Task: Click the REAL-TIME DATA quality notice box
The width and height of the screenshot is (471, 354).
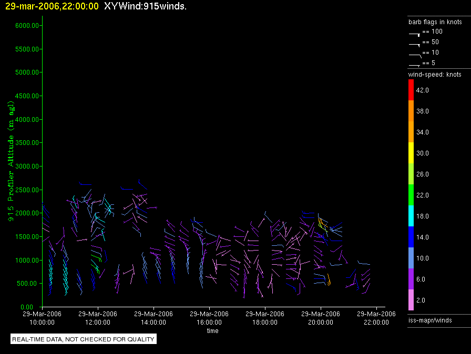Action: coord(84,339)
